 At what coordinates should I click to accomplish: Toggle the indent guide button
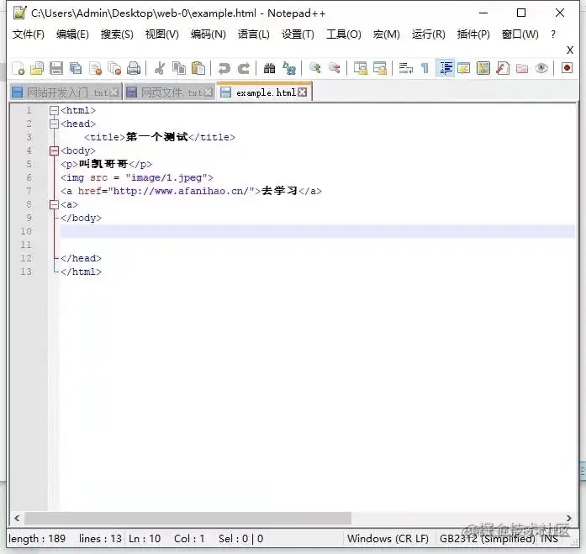(x=445, y=68)
